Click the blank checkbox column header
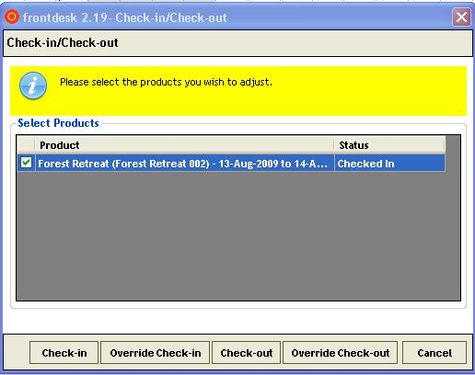The height and width of the screenshot is (375, 475). pos(26,145)
